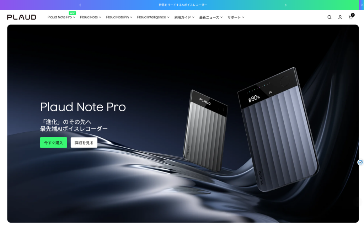Viewport: 364px width, 228px height.
Task: Click the 世界をリードするAIボイスレコーダー banner text
Action: 183,5
